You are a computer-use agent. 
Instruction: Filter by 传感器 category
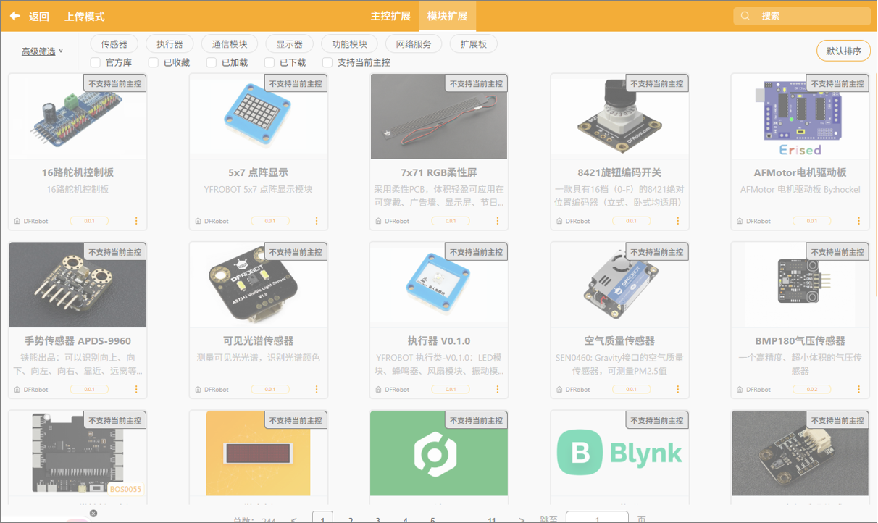(x=114, y=44)
